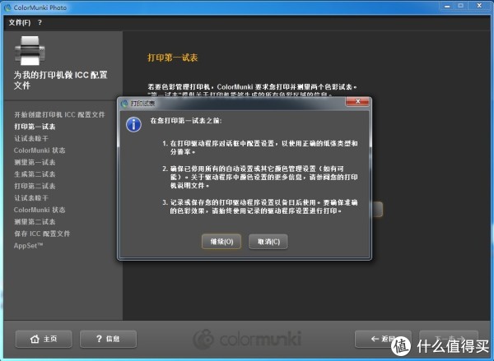Click the question mark icon on 信息 button
This screenshot has width=494, height=361.
coord(100,339)
